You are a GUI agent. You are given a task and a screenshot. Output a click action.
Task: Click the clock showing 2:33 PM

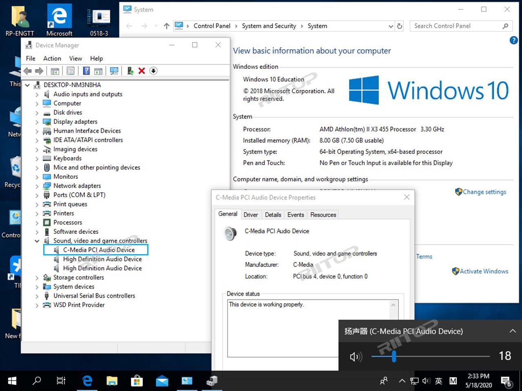(478, 381)
